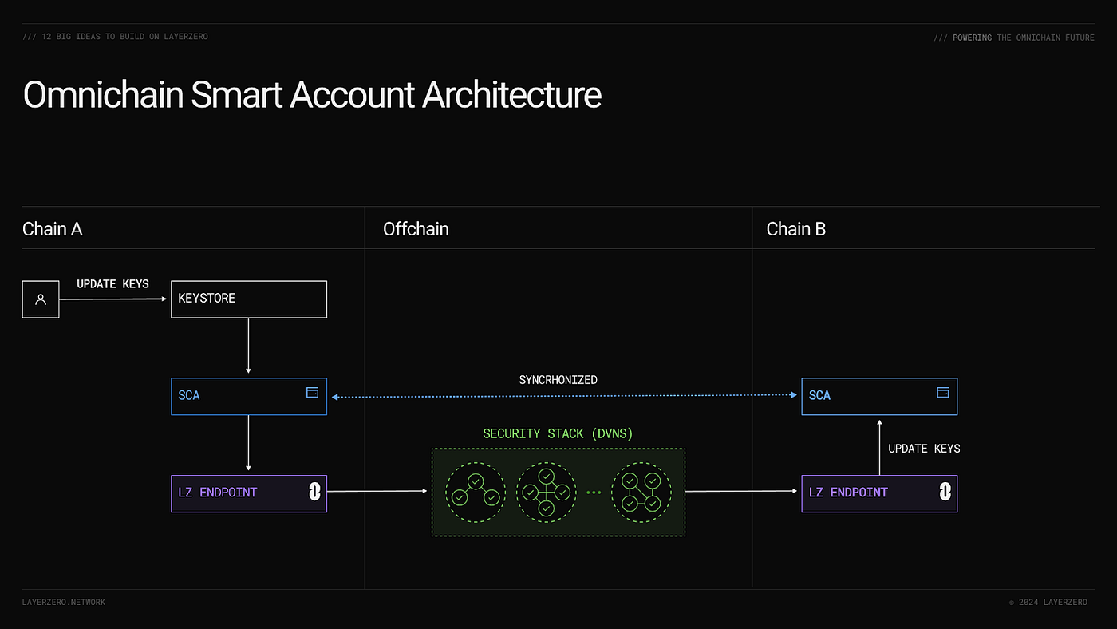Toggle a verification checkmark in the right DVN cluster
The width and height of the screenshot is (1117, 629).
(630, 481)
